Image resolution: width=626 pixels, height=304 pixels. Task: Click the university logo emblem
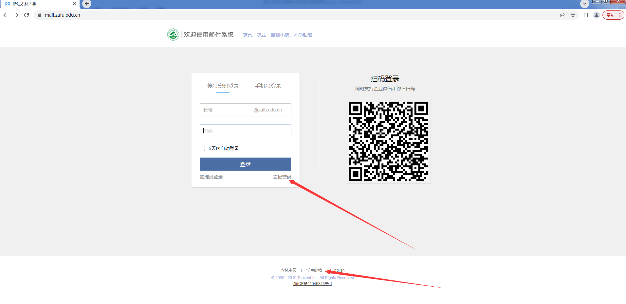point(173,34)
